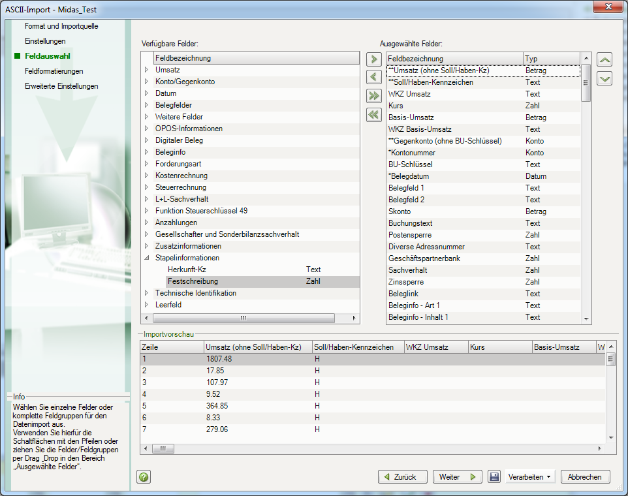
Task: Move selected field down with down arrow
Action: tap(605, 78)
